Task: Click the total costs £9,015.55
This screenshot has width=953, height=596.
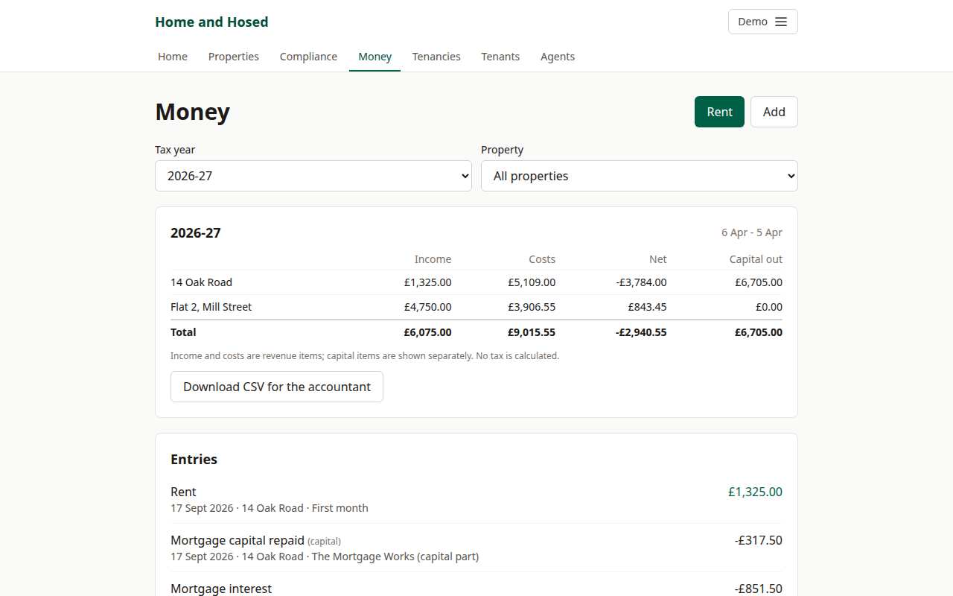Action: (532, 332)
